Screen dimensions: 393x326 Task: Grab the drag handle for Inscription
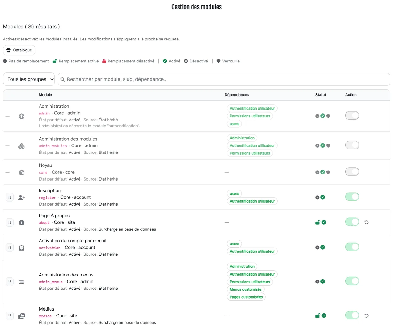coord(10,197)
